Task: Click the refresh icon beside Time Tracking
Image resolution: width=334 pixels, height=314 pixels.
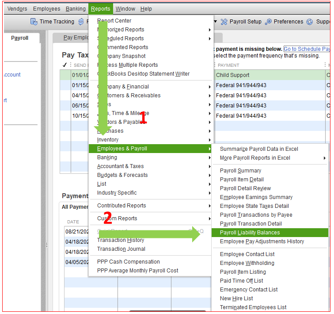Action: pos(81,22)
